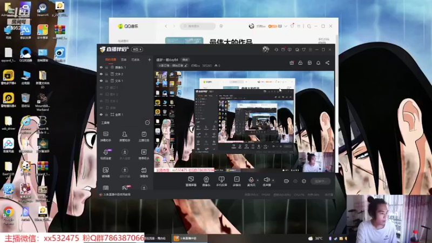Open 弹幕助手 in the toolbox
Image resolution: width=432 pixels, height=243 pixels.
click(x=105, y=137)
